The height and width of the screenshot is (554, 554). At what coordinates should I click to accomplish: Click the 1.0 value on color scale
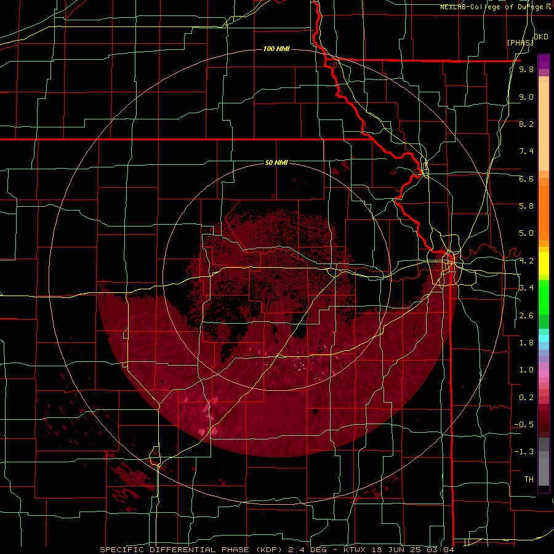pos(526,370)
